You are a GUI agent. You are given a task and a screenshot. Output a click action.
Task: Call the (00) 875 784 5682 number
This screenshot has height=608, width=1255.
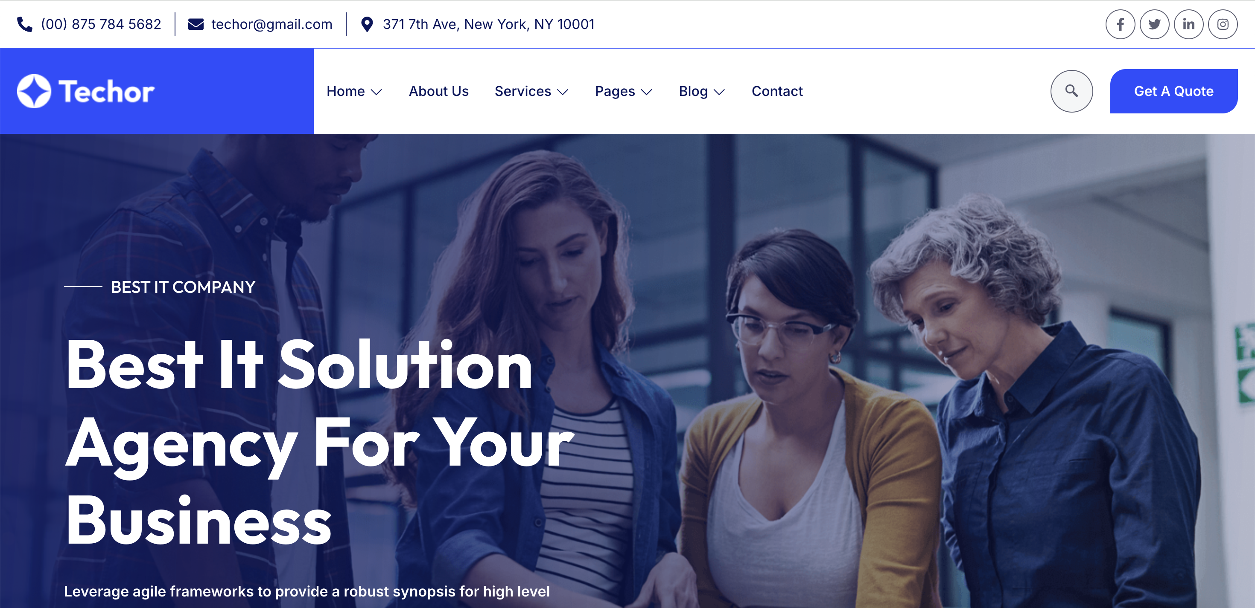click(x=101, y=24)
